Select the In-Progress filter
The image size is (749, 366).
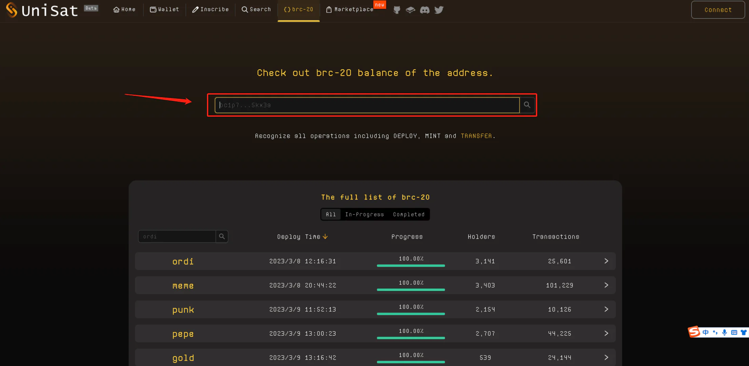point(364,214)
